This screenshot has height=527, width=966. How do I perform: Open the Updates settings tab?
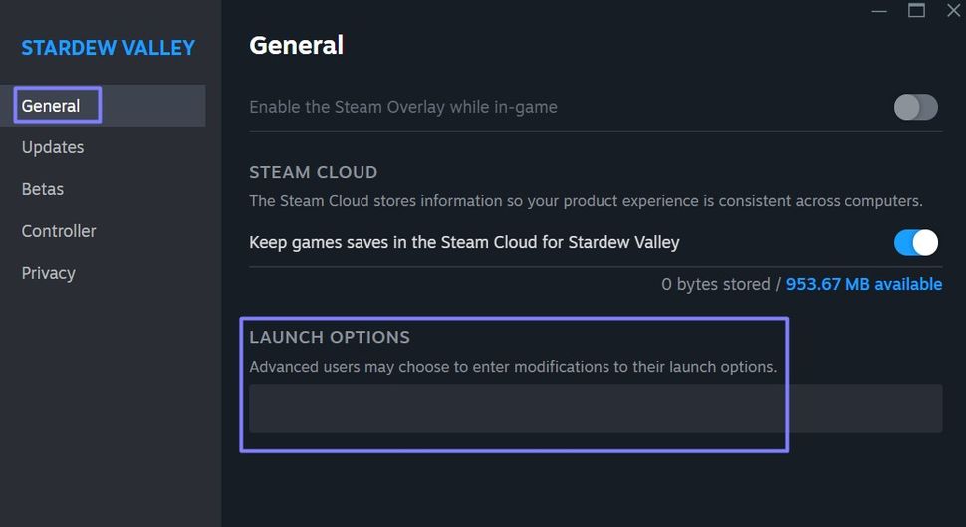coord(53,147)
